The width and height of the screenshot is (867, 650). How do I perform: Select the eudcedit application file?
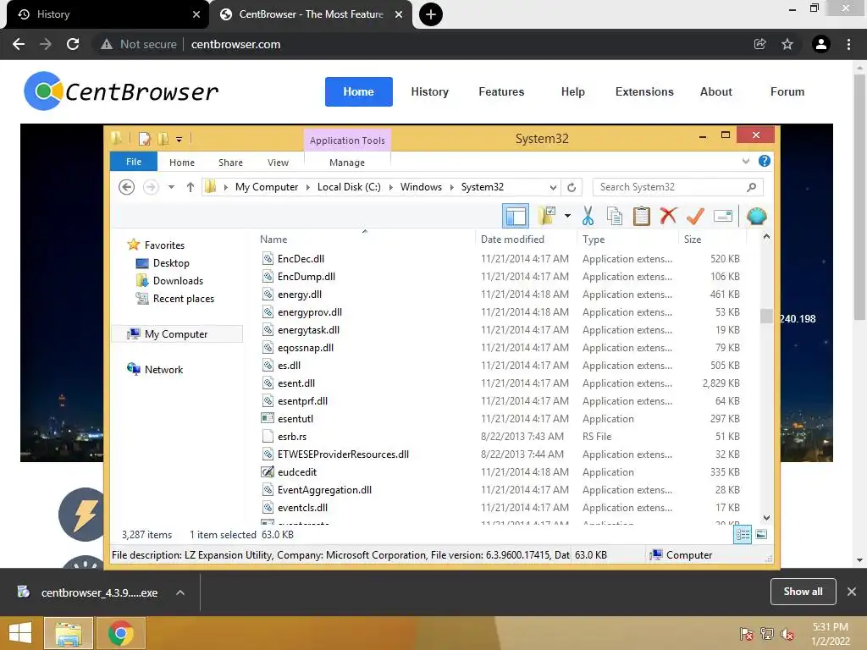(x=297, y=472)
